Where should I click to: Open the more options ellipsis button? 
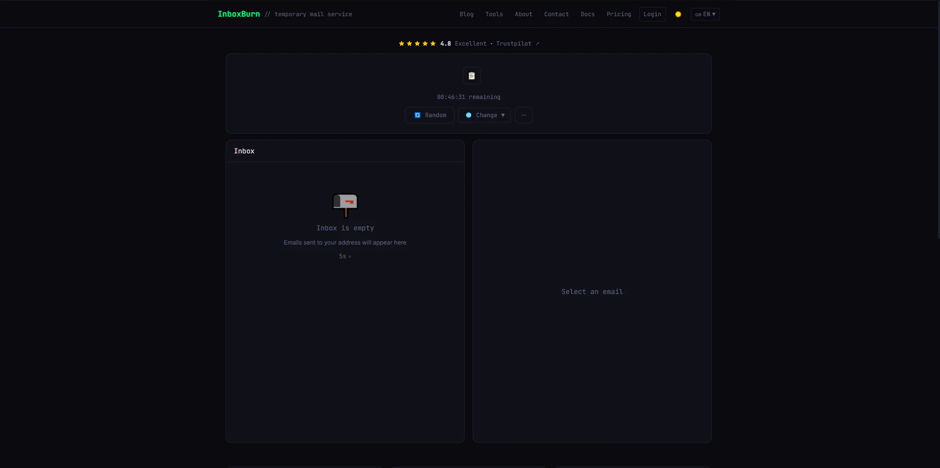(x=524, y=115)
